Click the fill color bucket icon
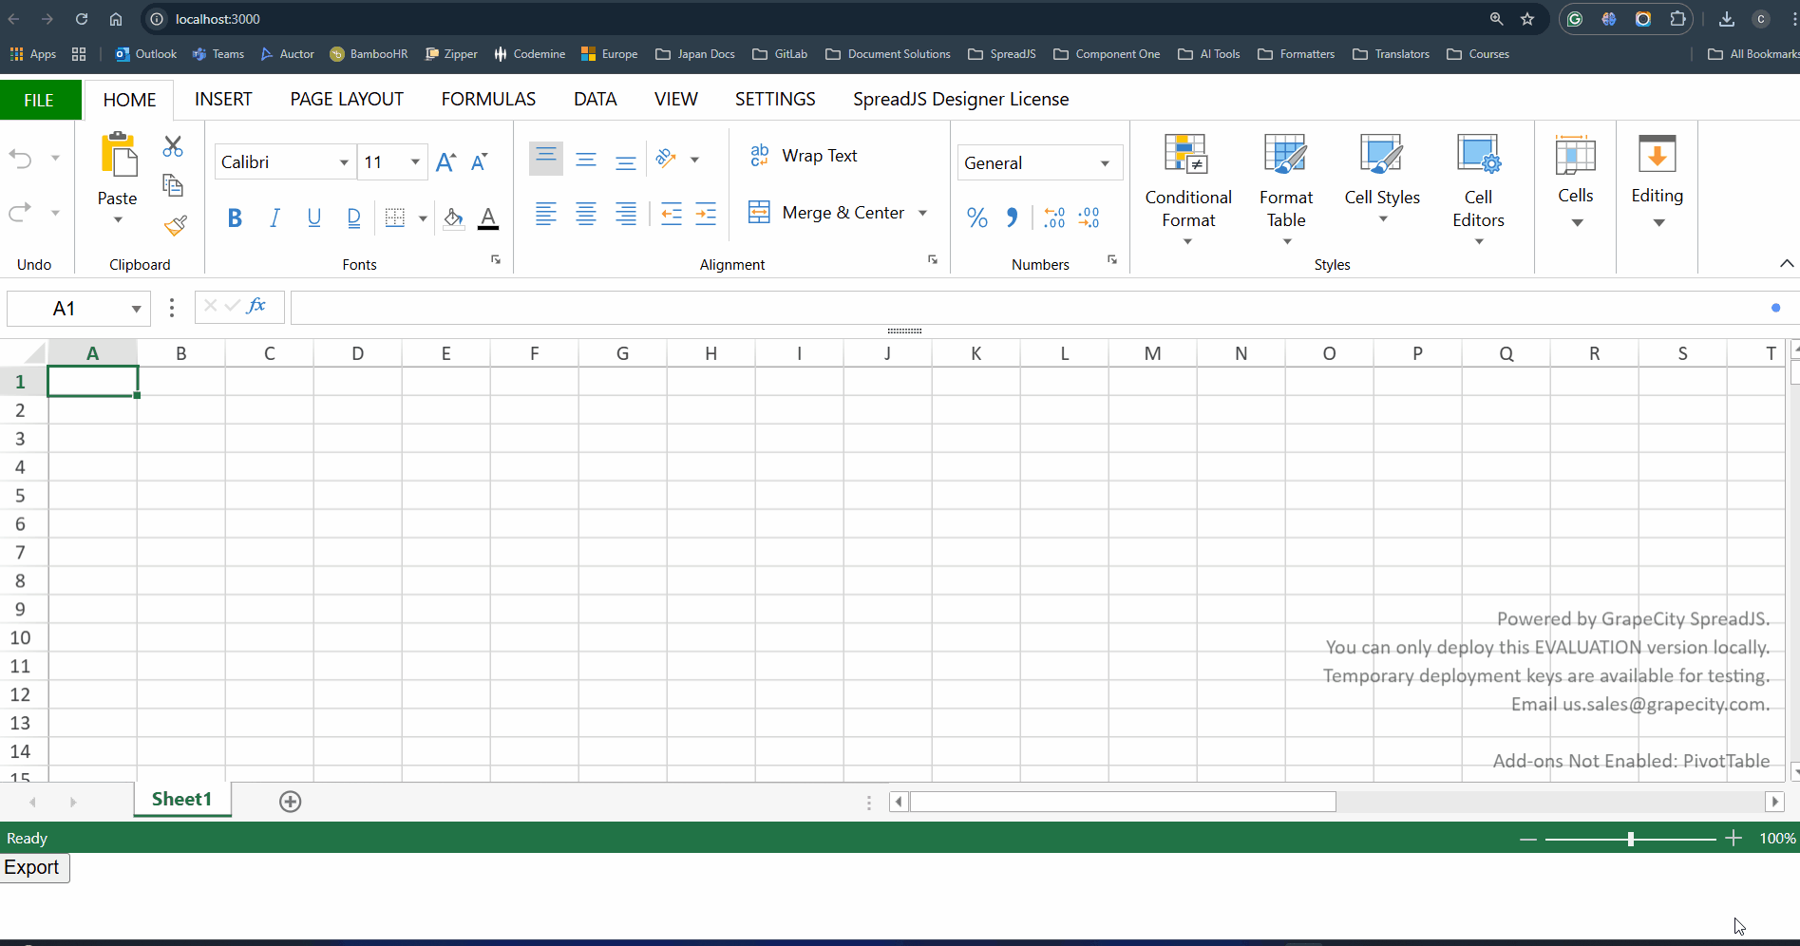 pos(454,218)
